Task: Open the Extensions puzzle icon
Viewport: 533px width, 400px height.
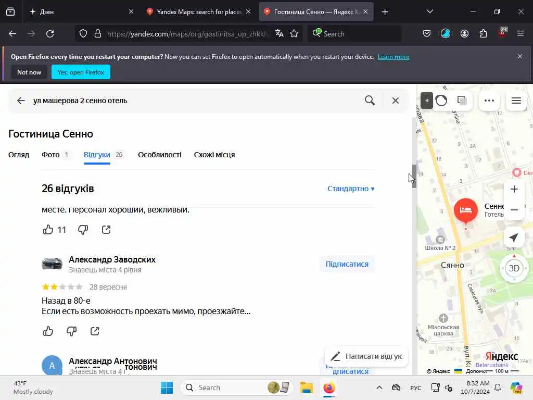Action: (x=483, y=34)
